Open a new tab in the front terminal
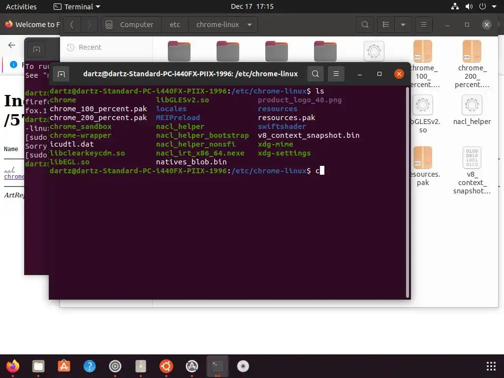 (61, 74)
